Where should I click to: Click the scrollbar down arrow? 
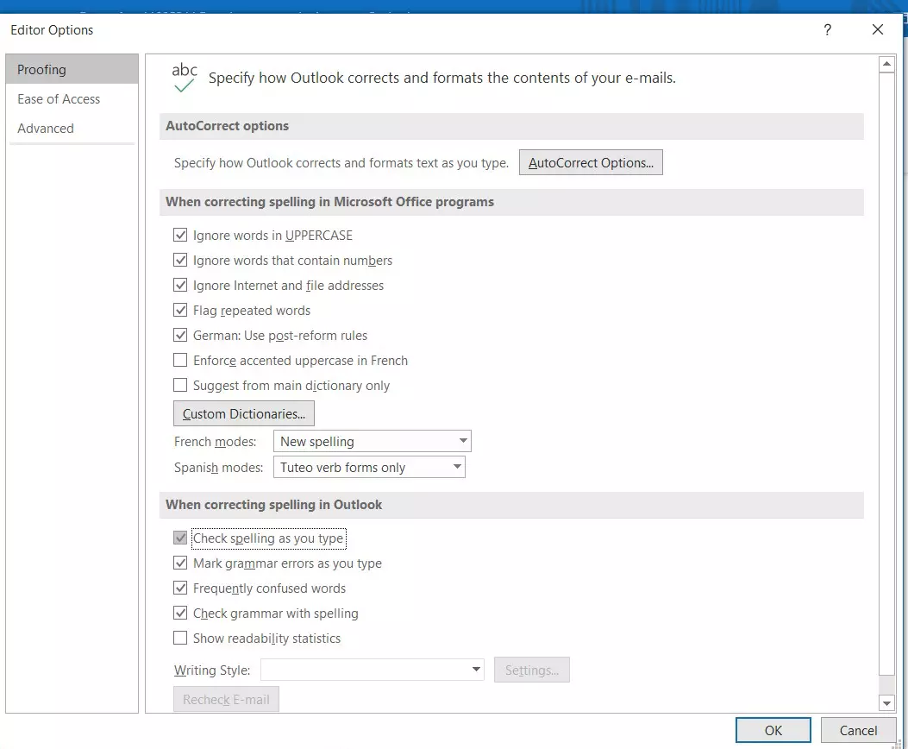(x=887, y=703)
